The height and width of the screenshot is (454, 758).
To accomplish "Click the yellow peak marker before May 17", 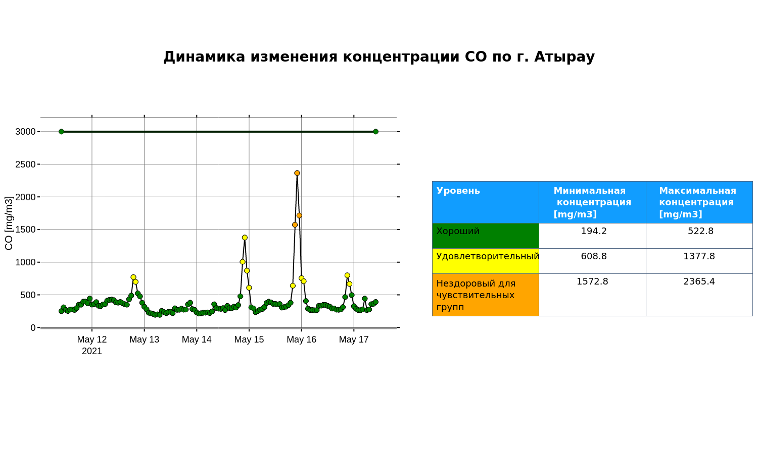I will tap(347, 275).
